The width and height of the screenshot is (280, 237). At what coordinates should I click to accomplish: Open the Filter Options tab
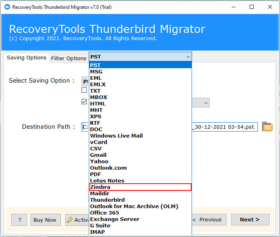pos(68,59)
